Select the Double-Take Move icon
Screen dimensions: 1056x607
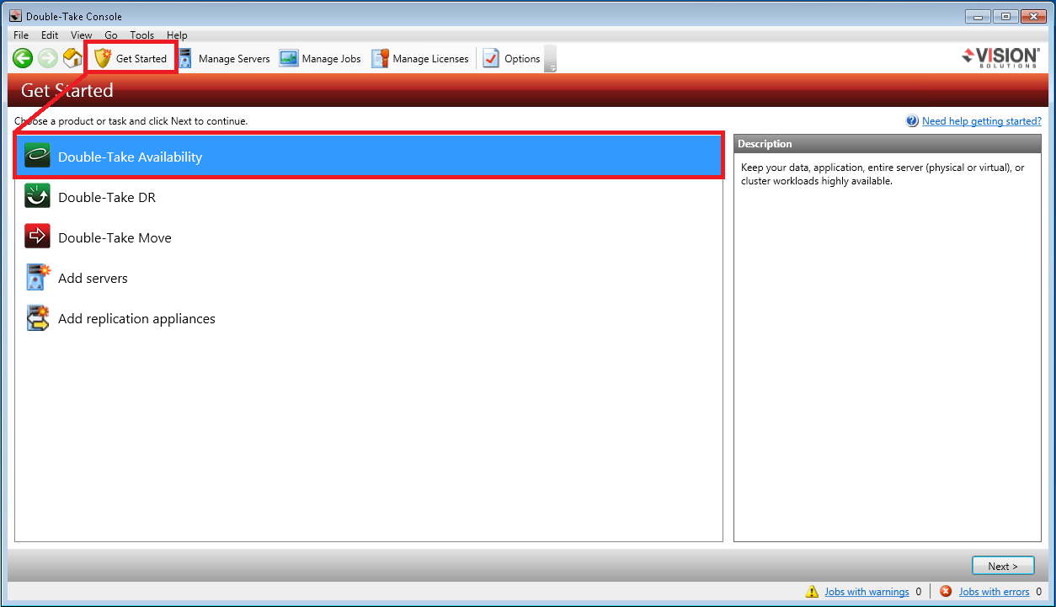pos(37,237)
